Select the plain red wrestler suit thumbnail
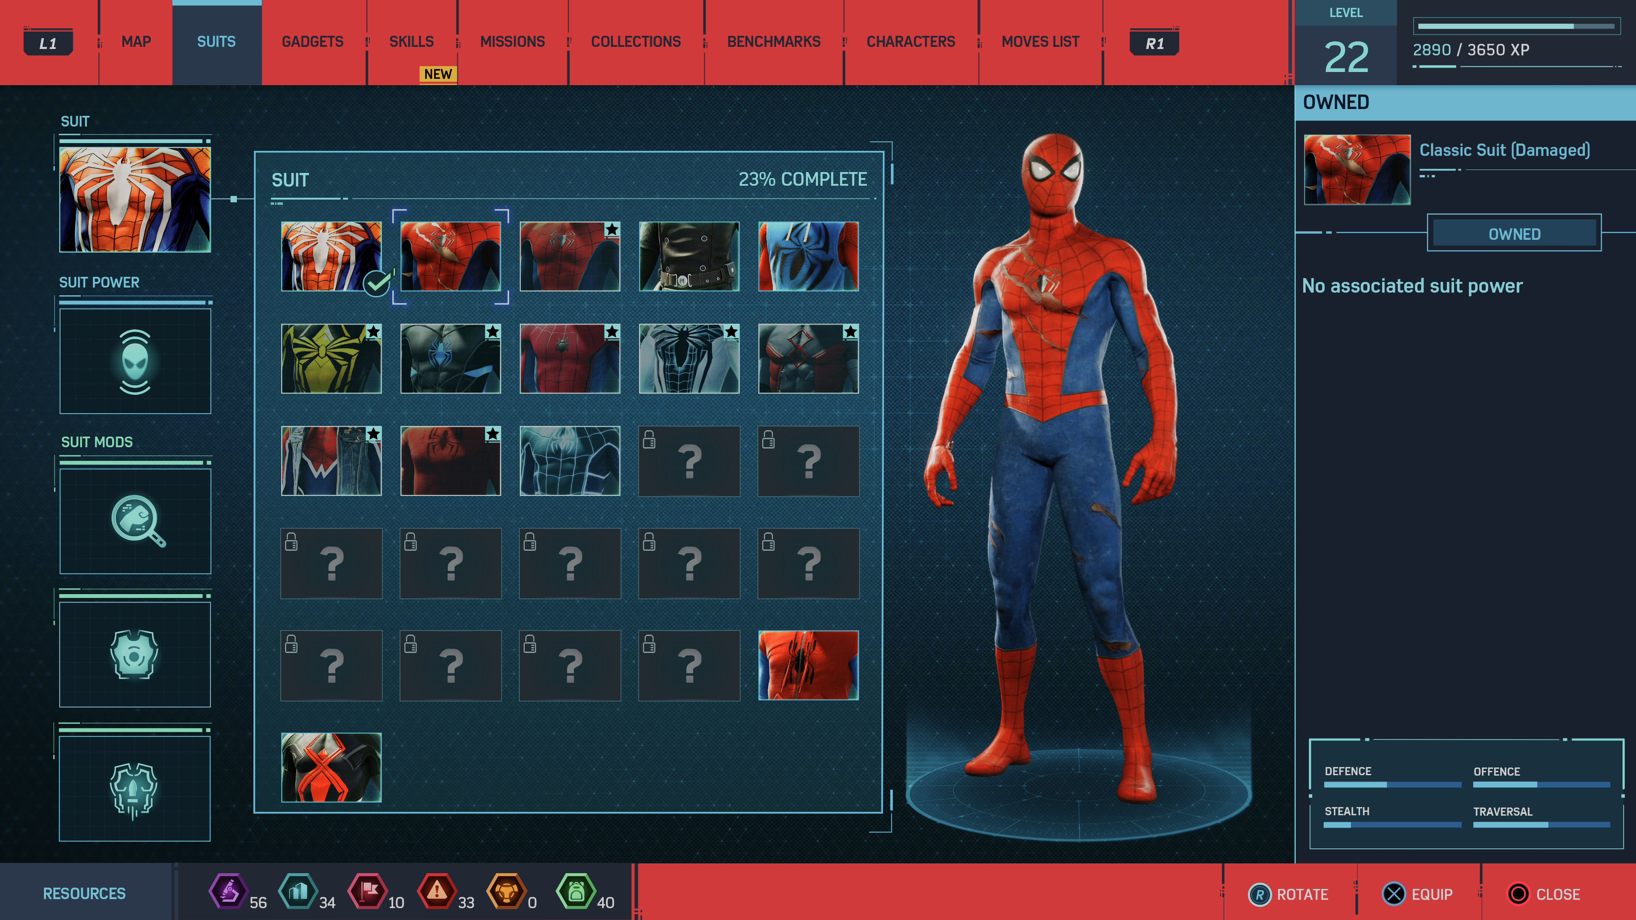The image size is (1636, 920). tap(451, 461)
